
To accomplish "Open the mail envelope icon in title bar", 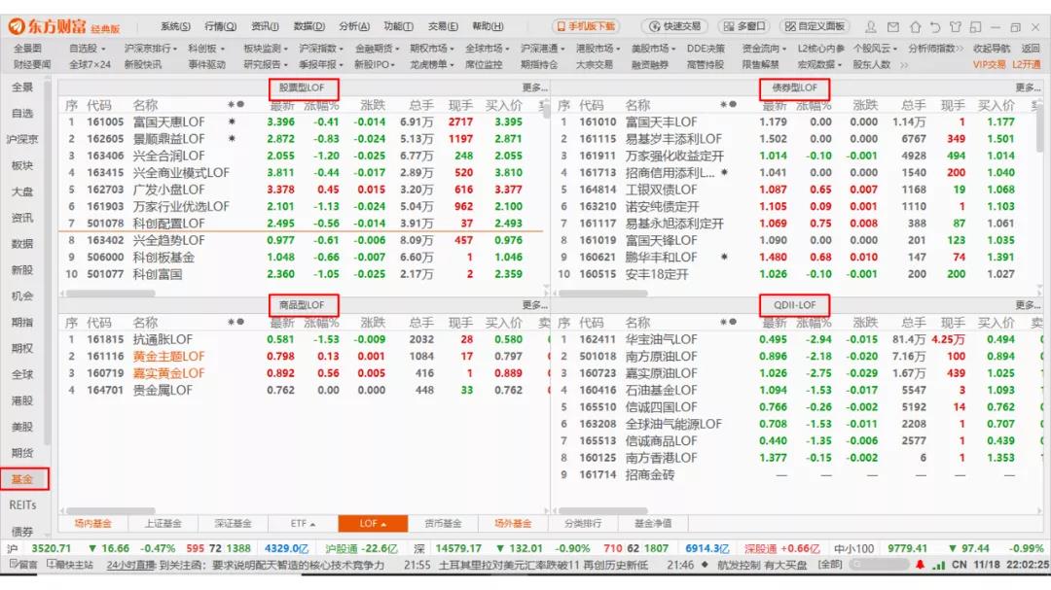I will [x=892, y=27].
